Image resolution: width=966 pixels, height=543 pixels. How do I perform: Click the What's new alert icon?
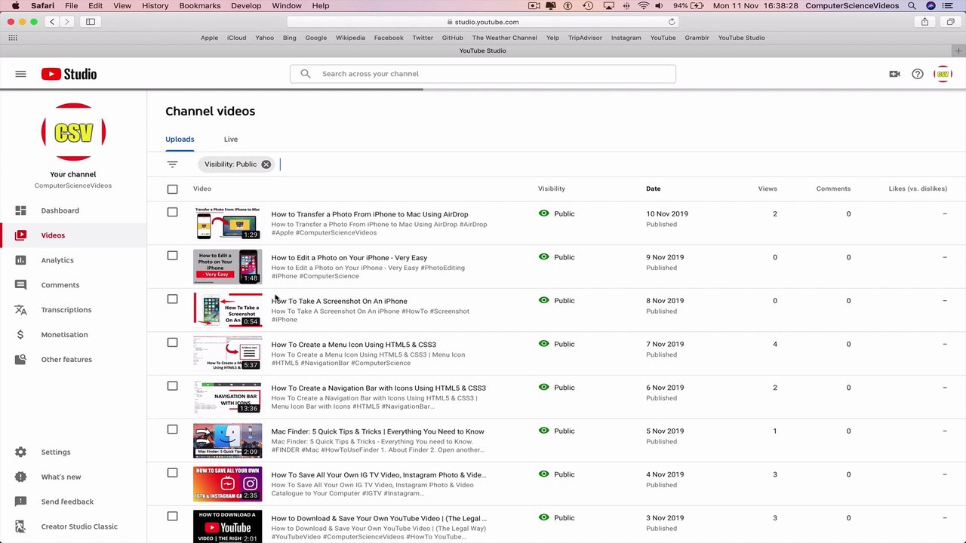pyautogui.click(x=20, y=477)
